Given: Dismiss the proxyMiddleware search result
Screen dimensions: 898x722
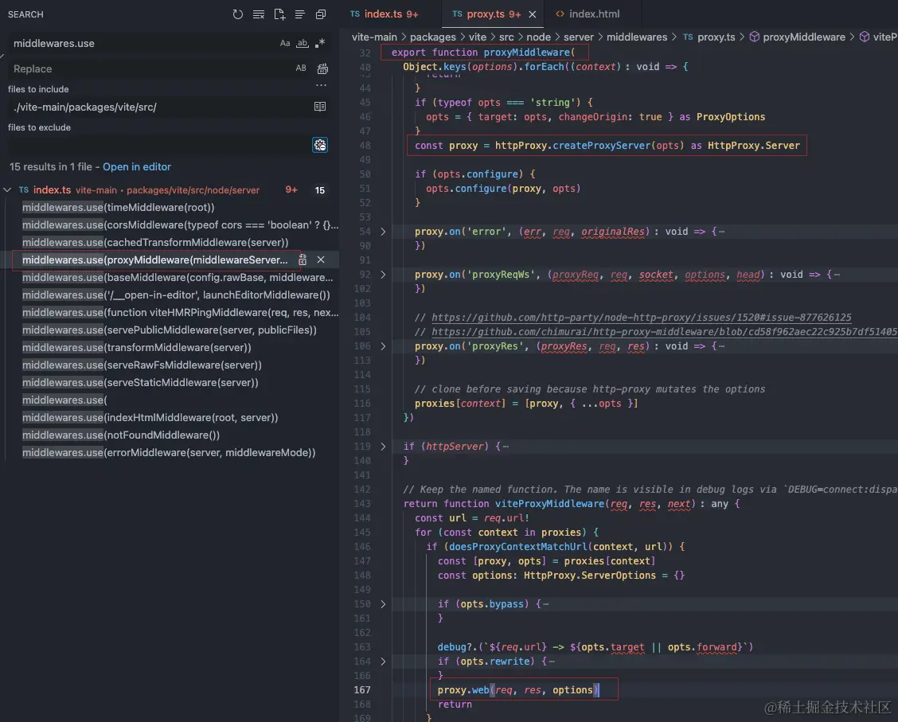Looking at the screenshot, I should click(x=321, y=260).
